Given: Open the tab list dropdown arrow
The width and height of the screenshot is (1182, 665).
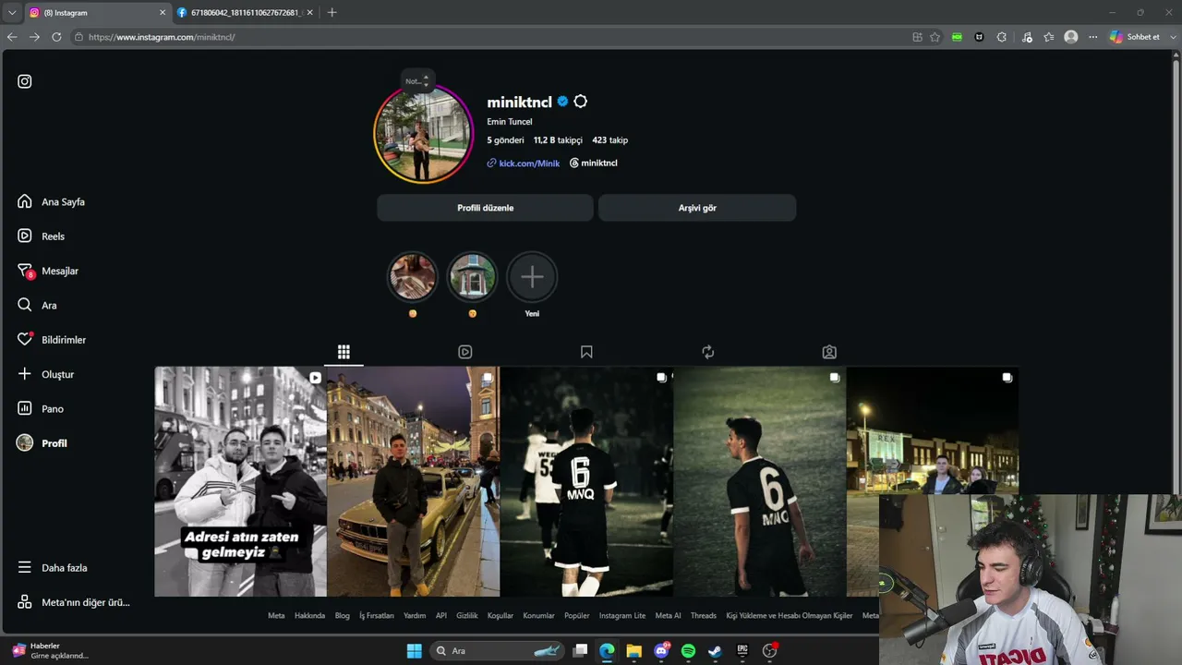Looking at the screenshot, I should (x=12, y=13).
